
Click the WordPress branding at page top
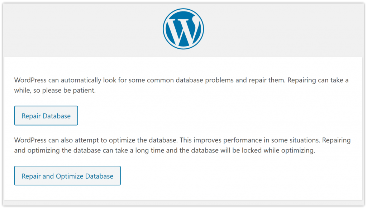pos(183,29)
